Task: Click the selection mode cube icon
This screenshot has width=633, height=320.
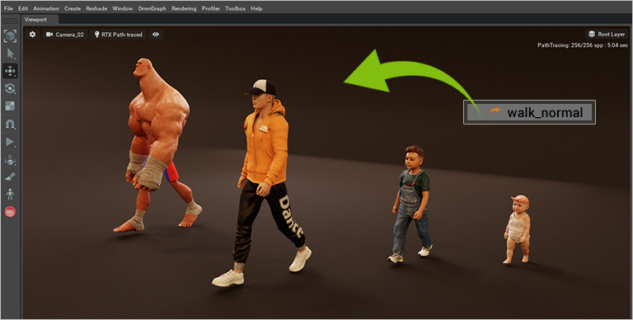Action: point(10,36)
